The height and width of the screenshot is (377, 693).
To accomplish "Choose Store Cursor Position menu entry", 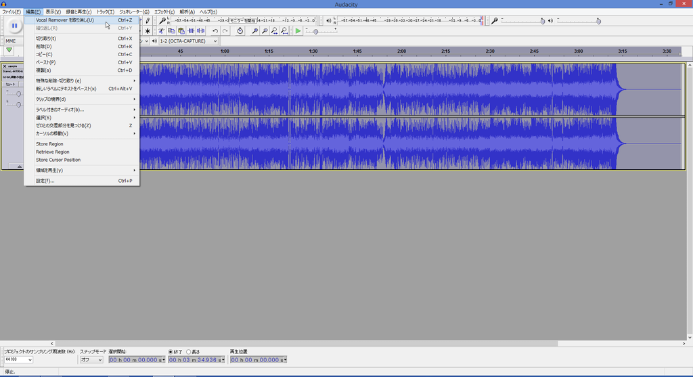I will 82,160.
